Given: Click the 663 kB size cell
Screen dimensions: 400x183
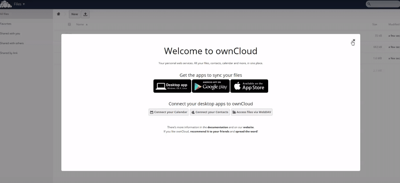Looking at the screenshot, I should [x=378, y=47].
